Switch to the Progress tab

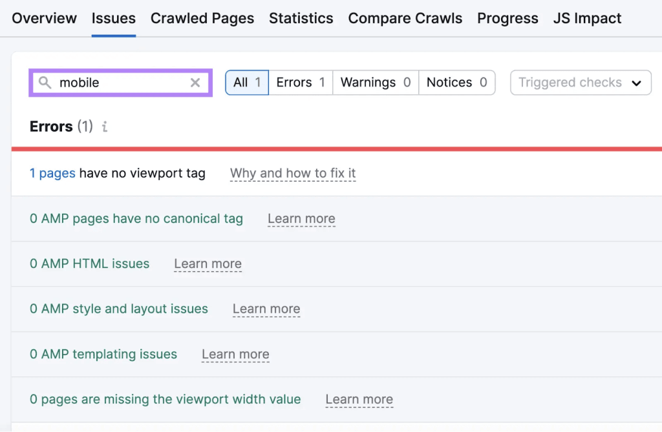pyautogui.click(x=507, y=19)
